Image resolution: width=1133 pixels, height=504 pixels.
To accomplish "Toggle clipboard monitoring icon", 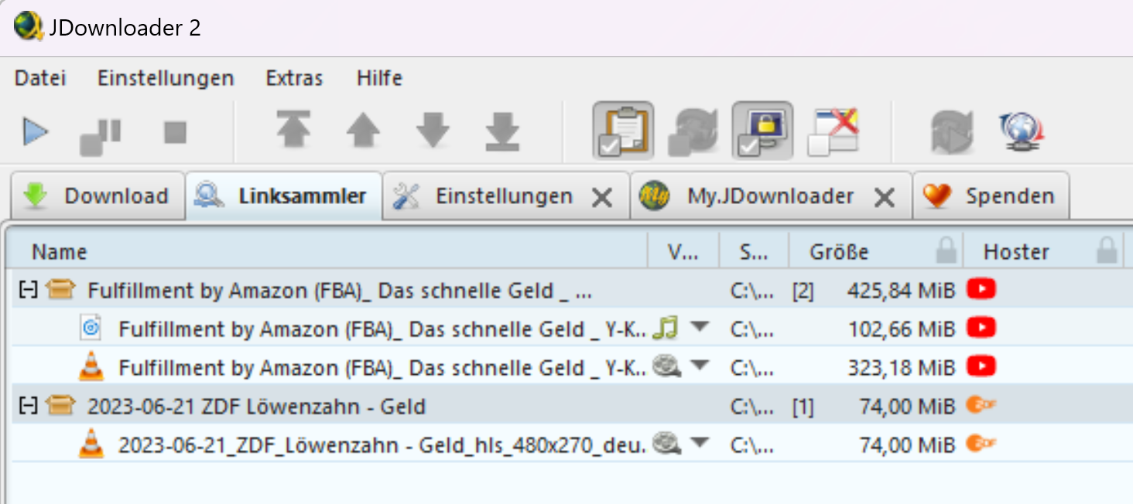I will pyautogui.click(x=623, y=130).
